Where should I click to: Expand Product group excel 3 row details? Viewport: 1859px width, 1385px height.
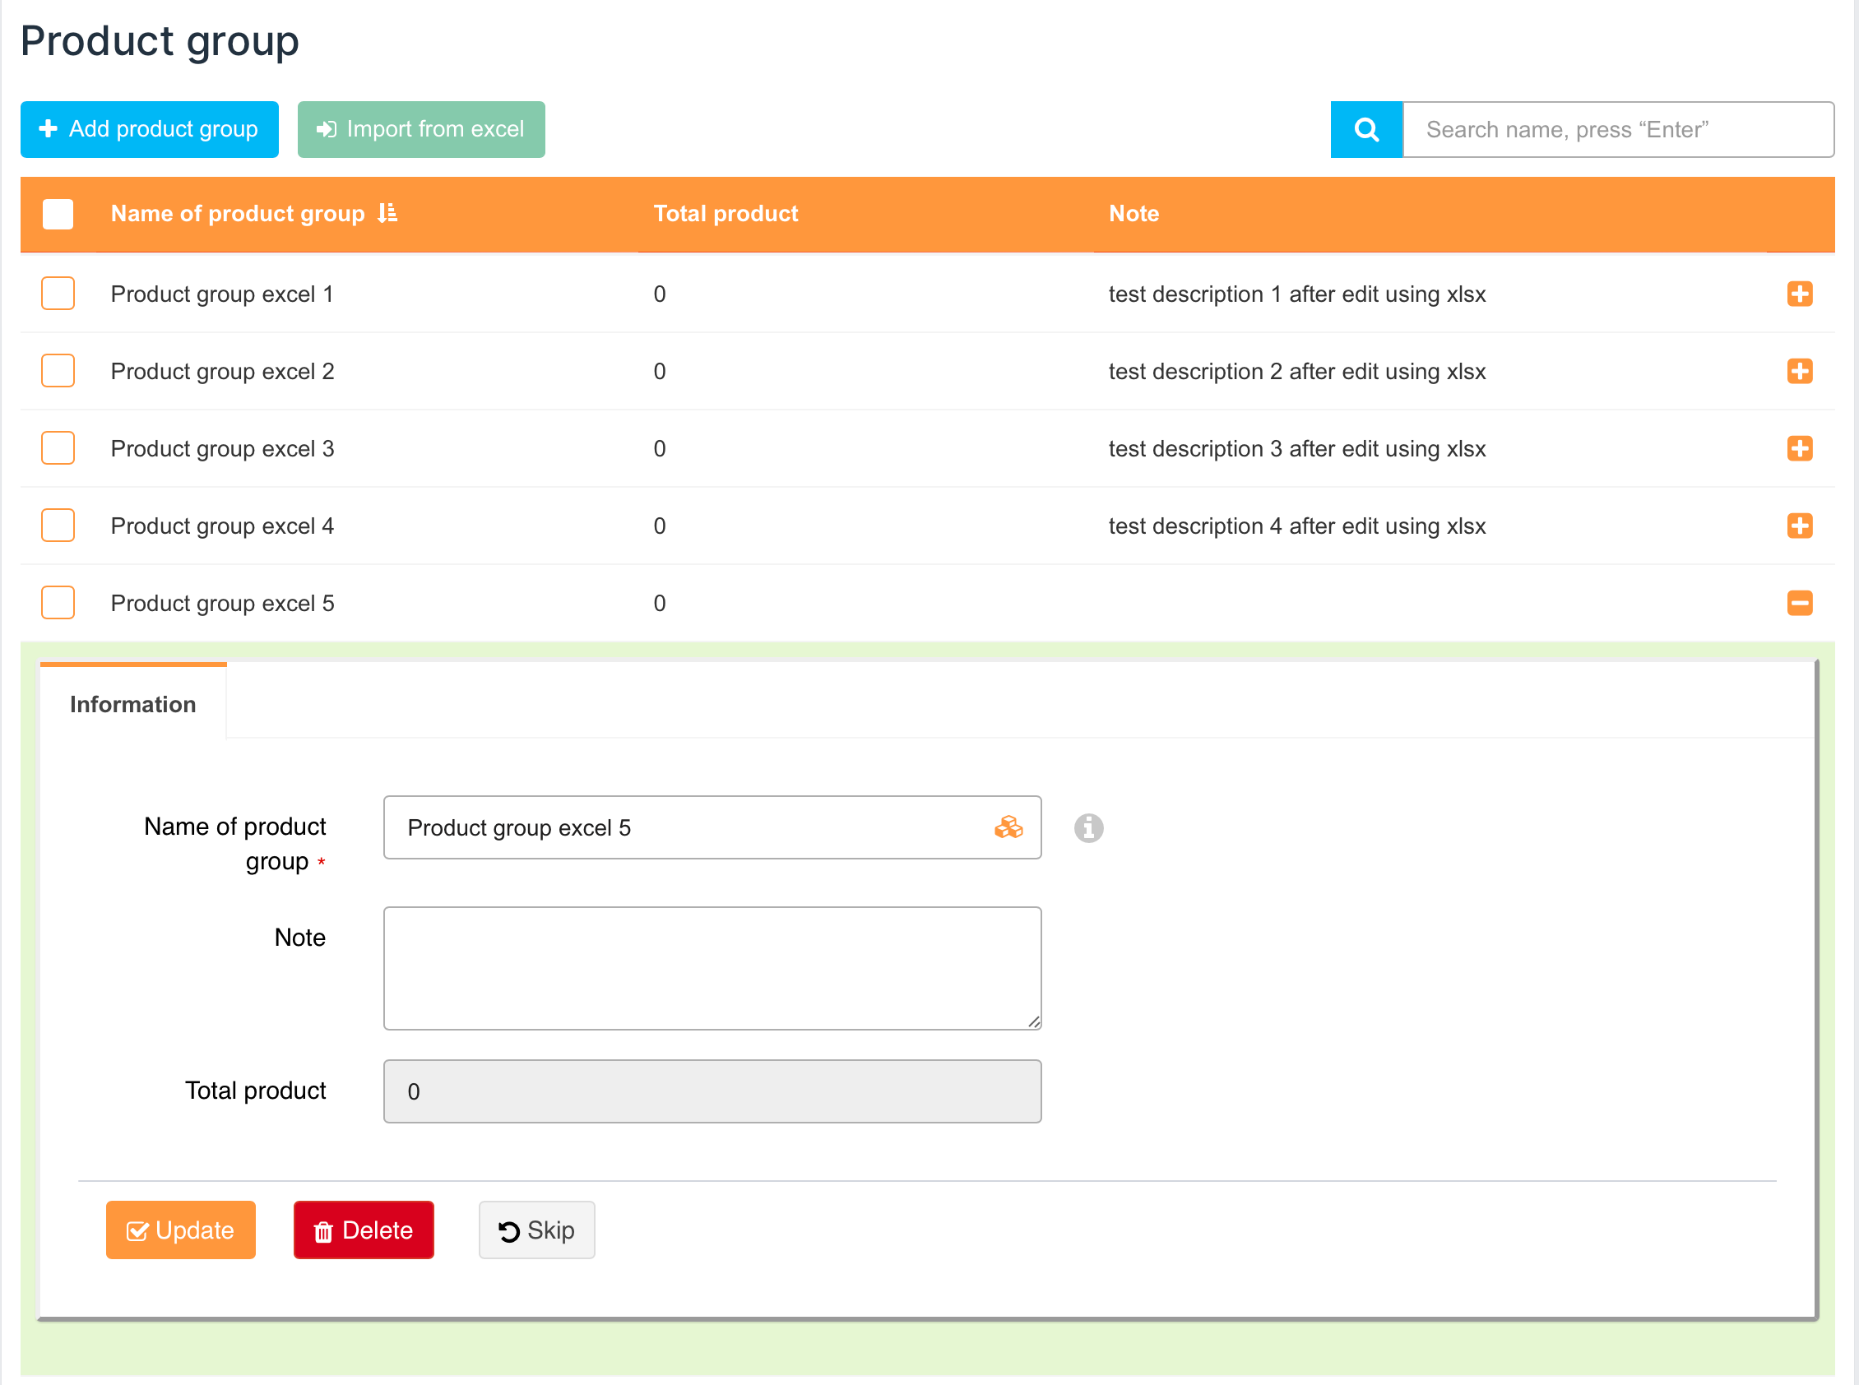[1799, 448]
